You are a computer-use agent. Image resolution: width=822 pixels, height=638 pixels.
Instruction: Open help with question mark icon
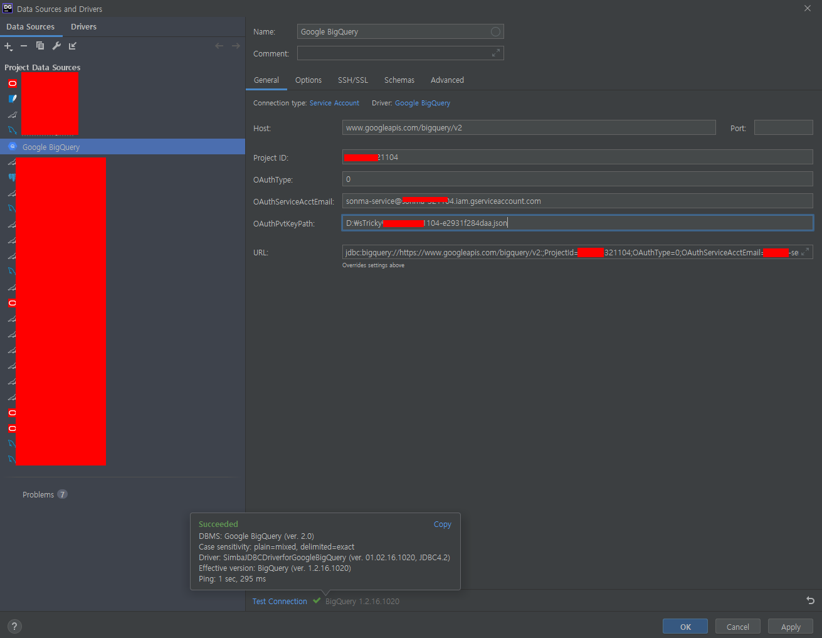pyautogui.click(x=14, y=626)
